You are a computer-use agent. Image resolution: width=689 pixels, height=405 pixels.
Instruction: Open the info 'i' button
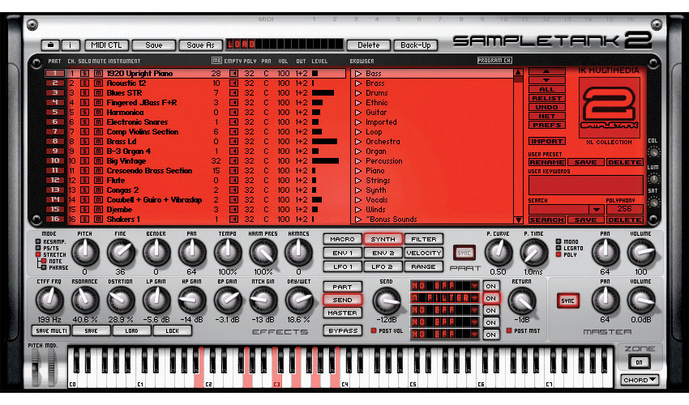click(71, 45)
